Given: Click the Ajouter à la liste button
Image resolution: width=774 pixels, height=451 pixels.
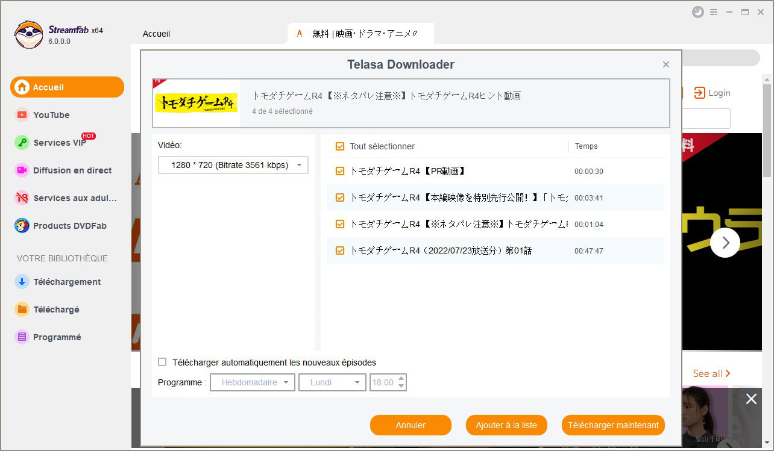Looking at the screenshot, I should [x=506, y=425].
